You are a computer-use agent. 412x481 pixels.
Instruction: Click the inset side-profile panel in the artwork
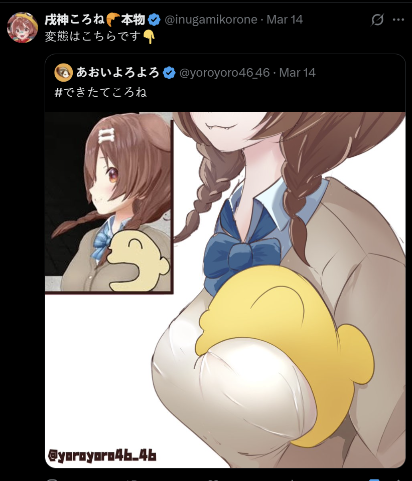[x=109, y=203]
